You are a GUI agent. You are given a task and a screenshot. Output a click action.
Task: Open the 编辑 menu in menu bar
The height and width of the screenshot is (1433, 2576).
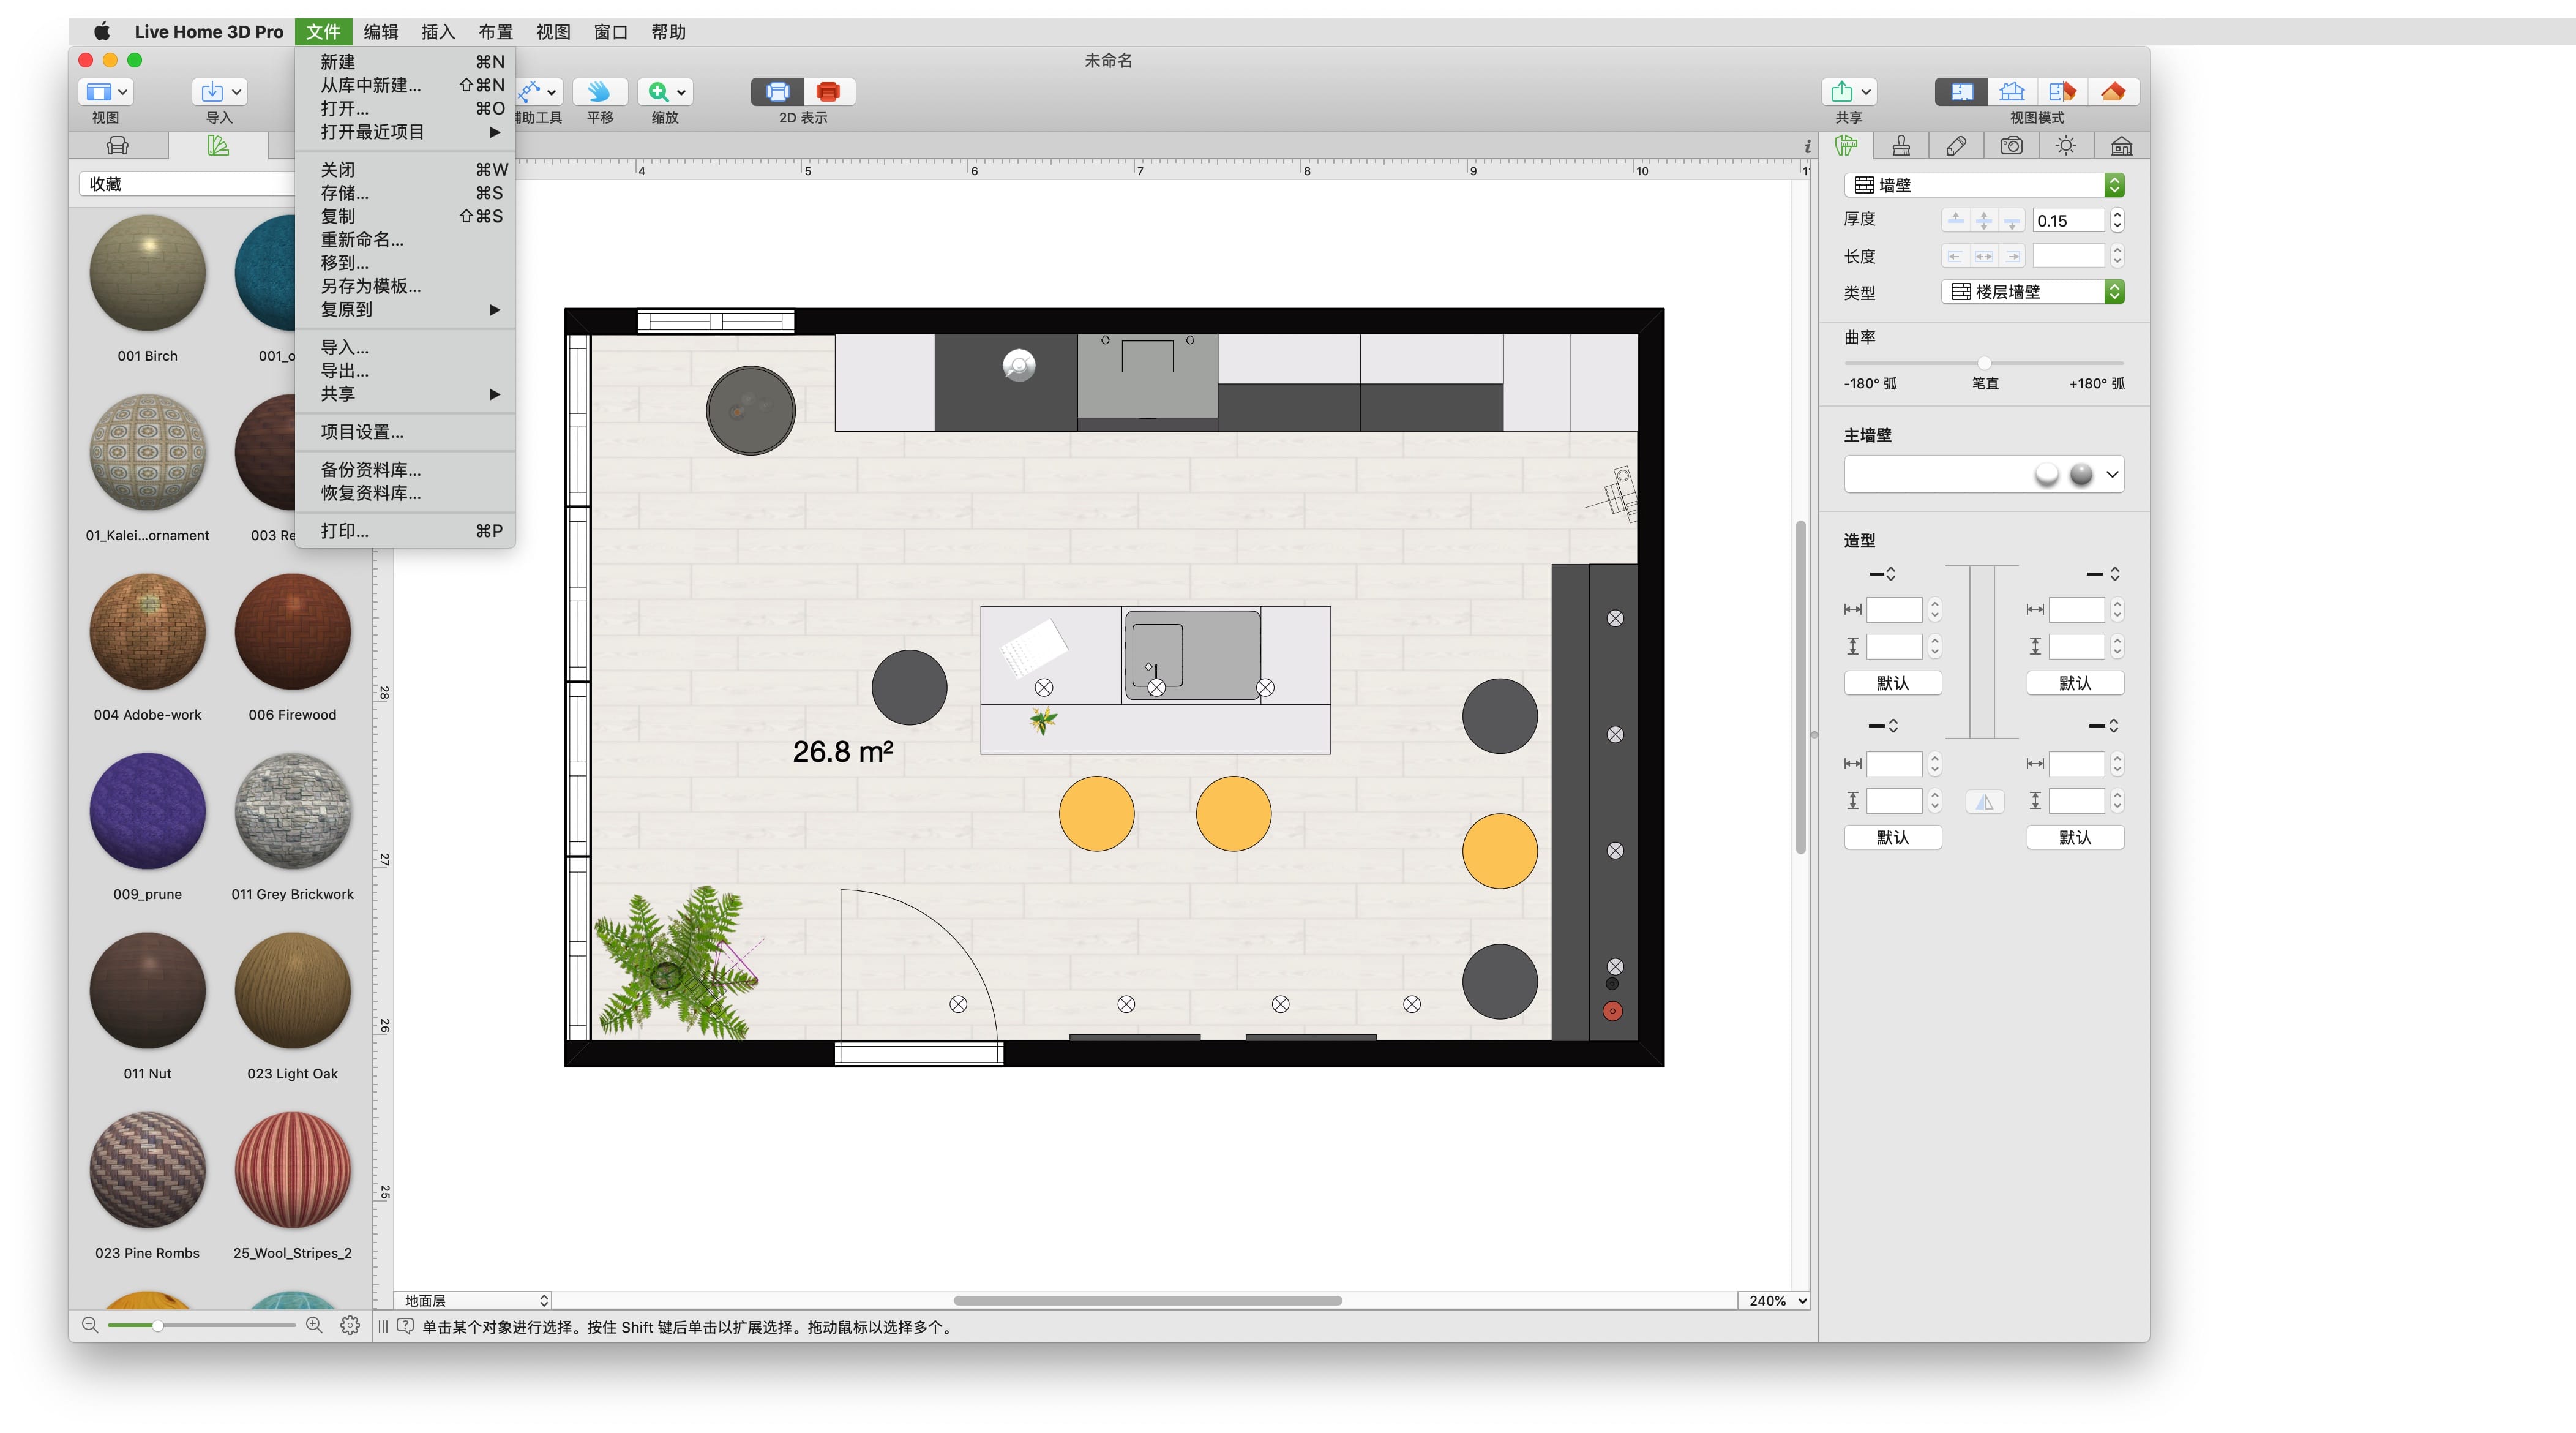click(380, 32)
